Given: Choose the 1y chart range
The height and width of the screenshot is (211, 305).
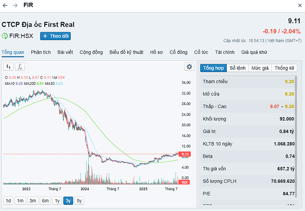Looking at the screenshot, I should (57, 201).
